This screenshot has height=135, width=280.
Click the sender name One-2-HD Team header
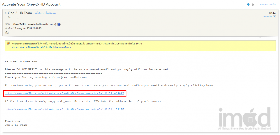pyautogui.click(x=20, y=13)
